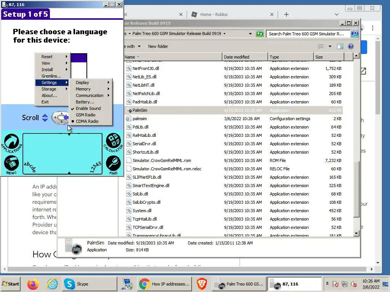
Task: Show hidden tray icons arrow
Action: [x=327, y=284]
